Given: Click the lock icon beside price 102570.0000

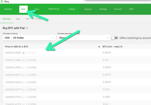Looking at the screenshot, I should pyautogui.click(x=23, y=53).
